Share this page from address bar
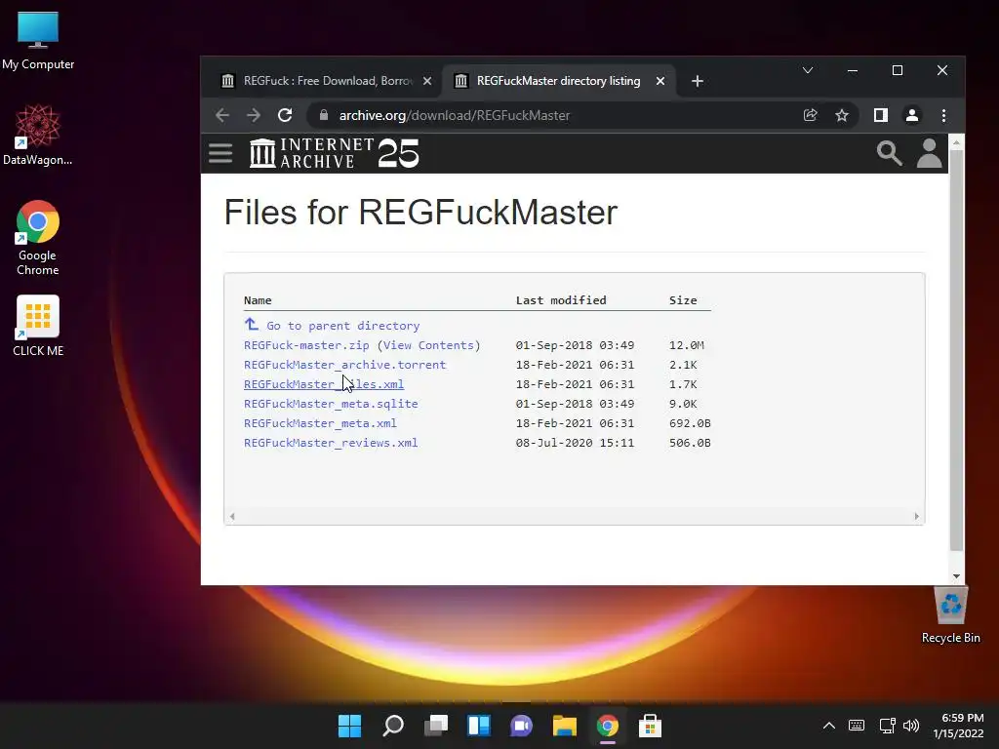This screenshot has width=999, height=749. 811,115
